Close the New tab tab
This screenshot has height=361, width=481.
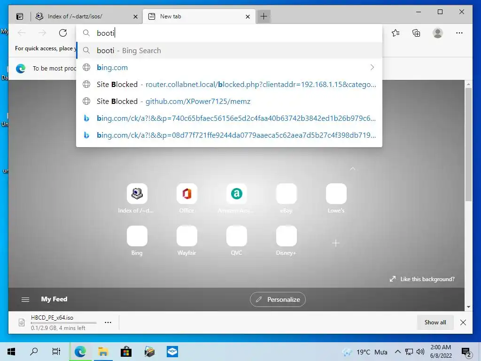(248, 16)
